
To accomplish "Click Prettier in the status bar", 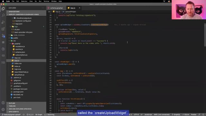I will (194, 115).
